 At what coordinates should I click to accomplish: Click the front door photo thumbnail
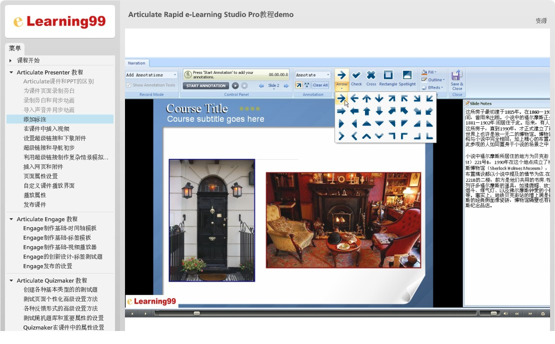[x=211, y=220]
